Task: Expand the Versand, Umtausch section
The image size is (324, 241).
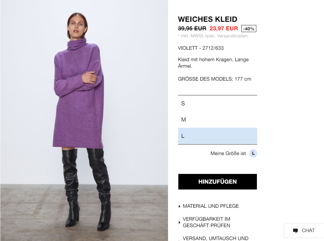Action: pos(215,238)
